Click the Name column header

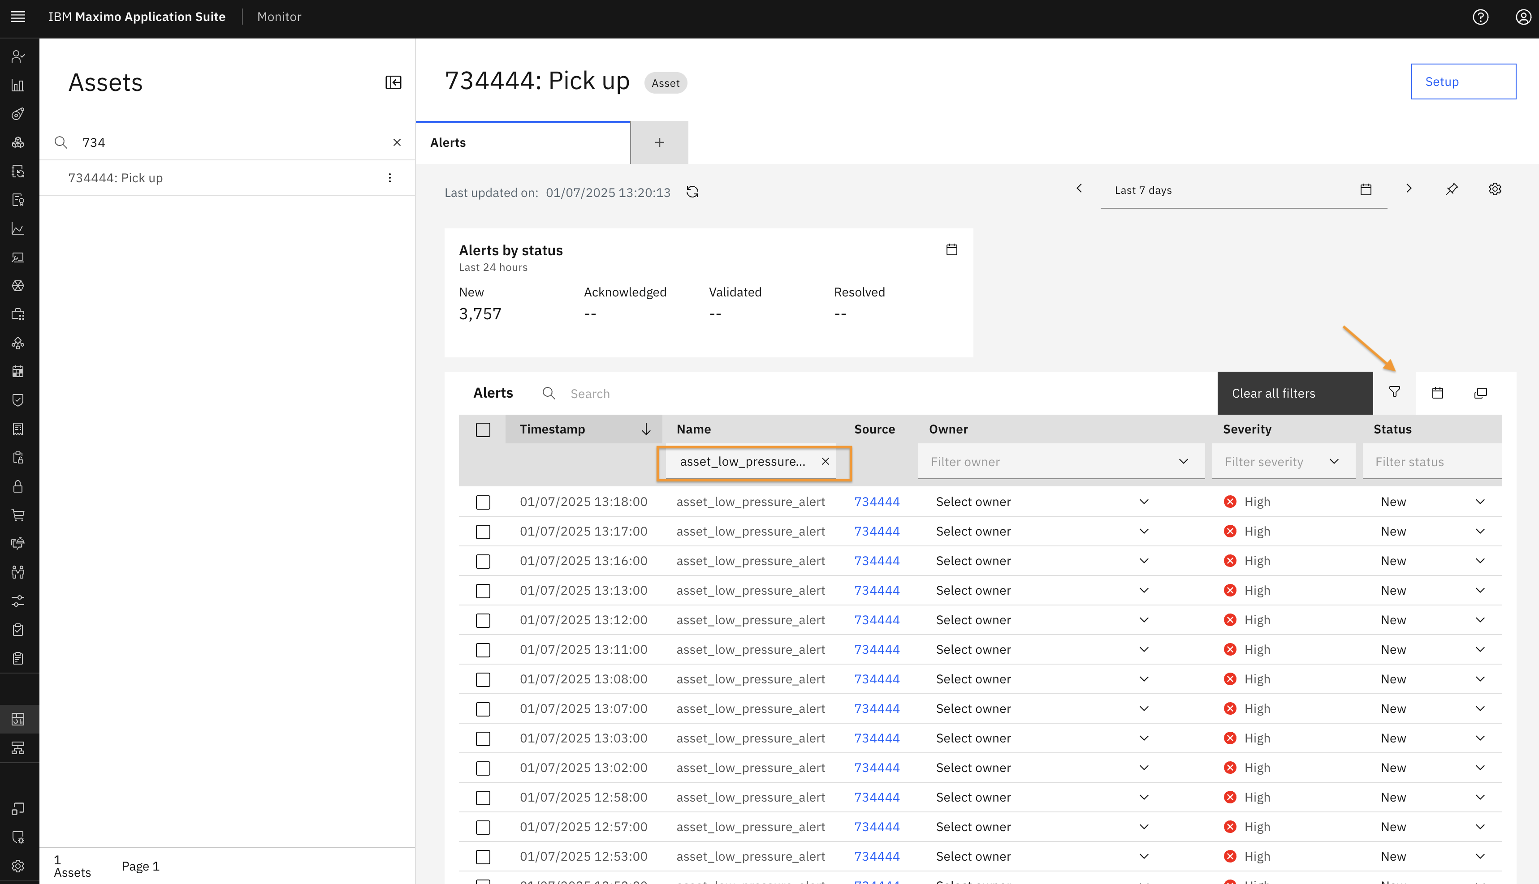[x=693, y=429]
